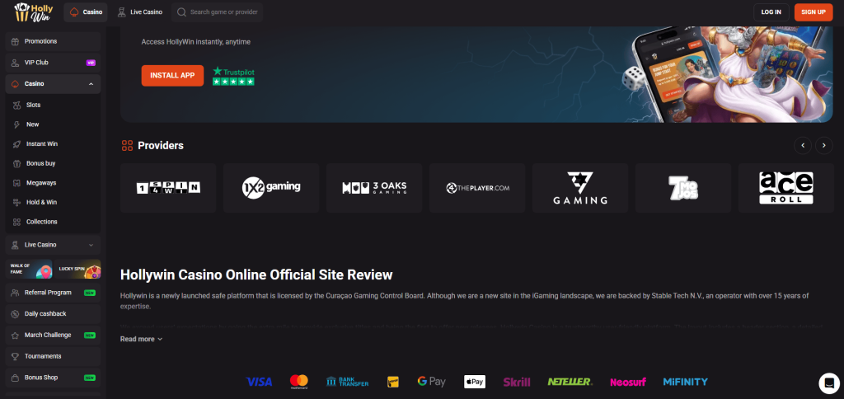
Task: Click the INSTALL APP button
Action: click(172, 75)
